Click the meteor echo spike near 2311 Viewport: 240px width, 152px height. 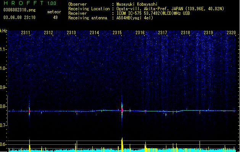tap(29, 111)
